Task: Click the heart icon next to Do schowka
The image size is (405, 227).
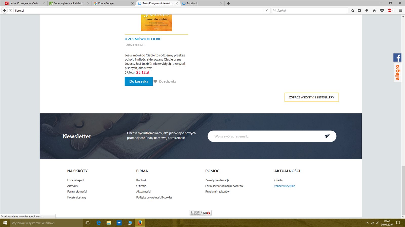Action: click(x=155, y=81)
